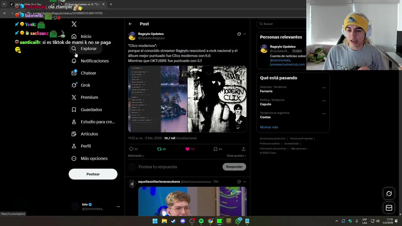Open Política de Privacidad footer link
Screen dimensions: 402x226
[301, 138]
